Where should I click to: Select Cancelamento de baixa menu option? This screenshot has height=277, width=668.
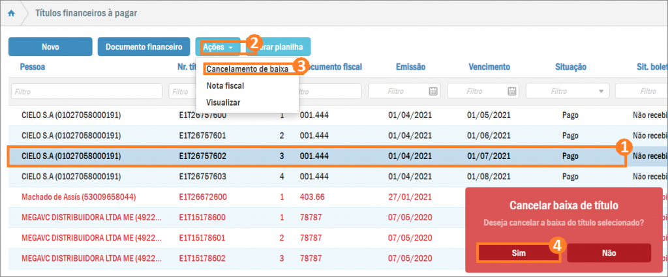pyautogui.click(x=247, y=68)
